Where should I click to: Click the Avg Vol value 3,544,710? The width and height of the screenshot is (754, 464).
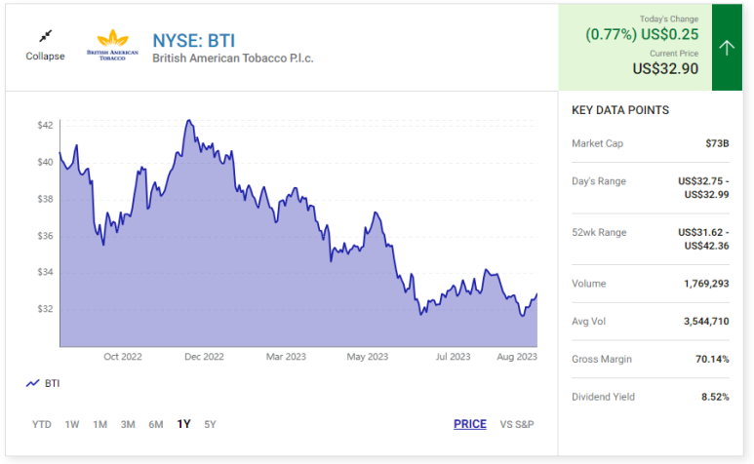tap(706, 322)
